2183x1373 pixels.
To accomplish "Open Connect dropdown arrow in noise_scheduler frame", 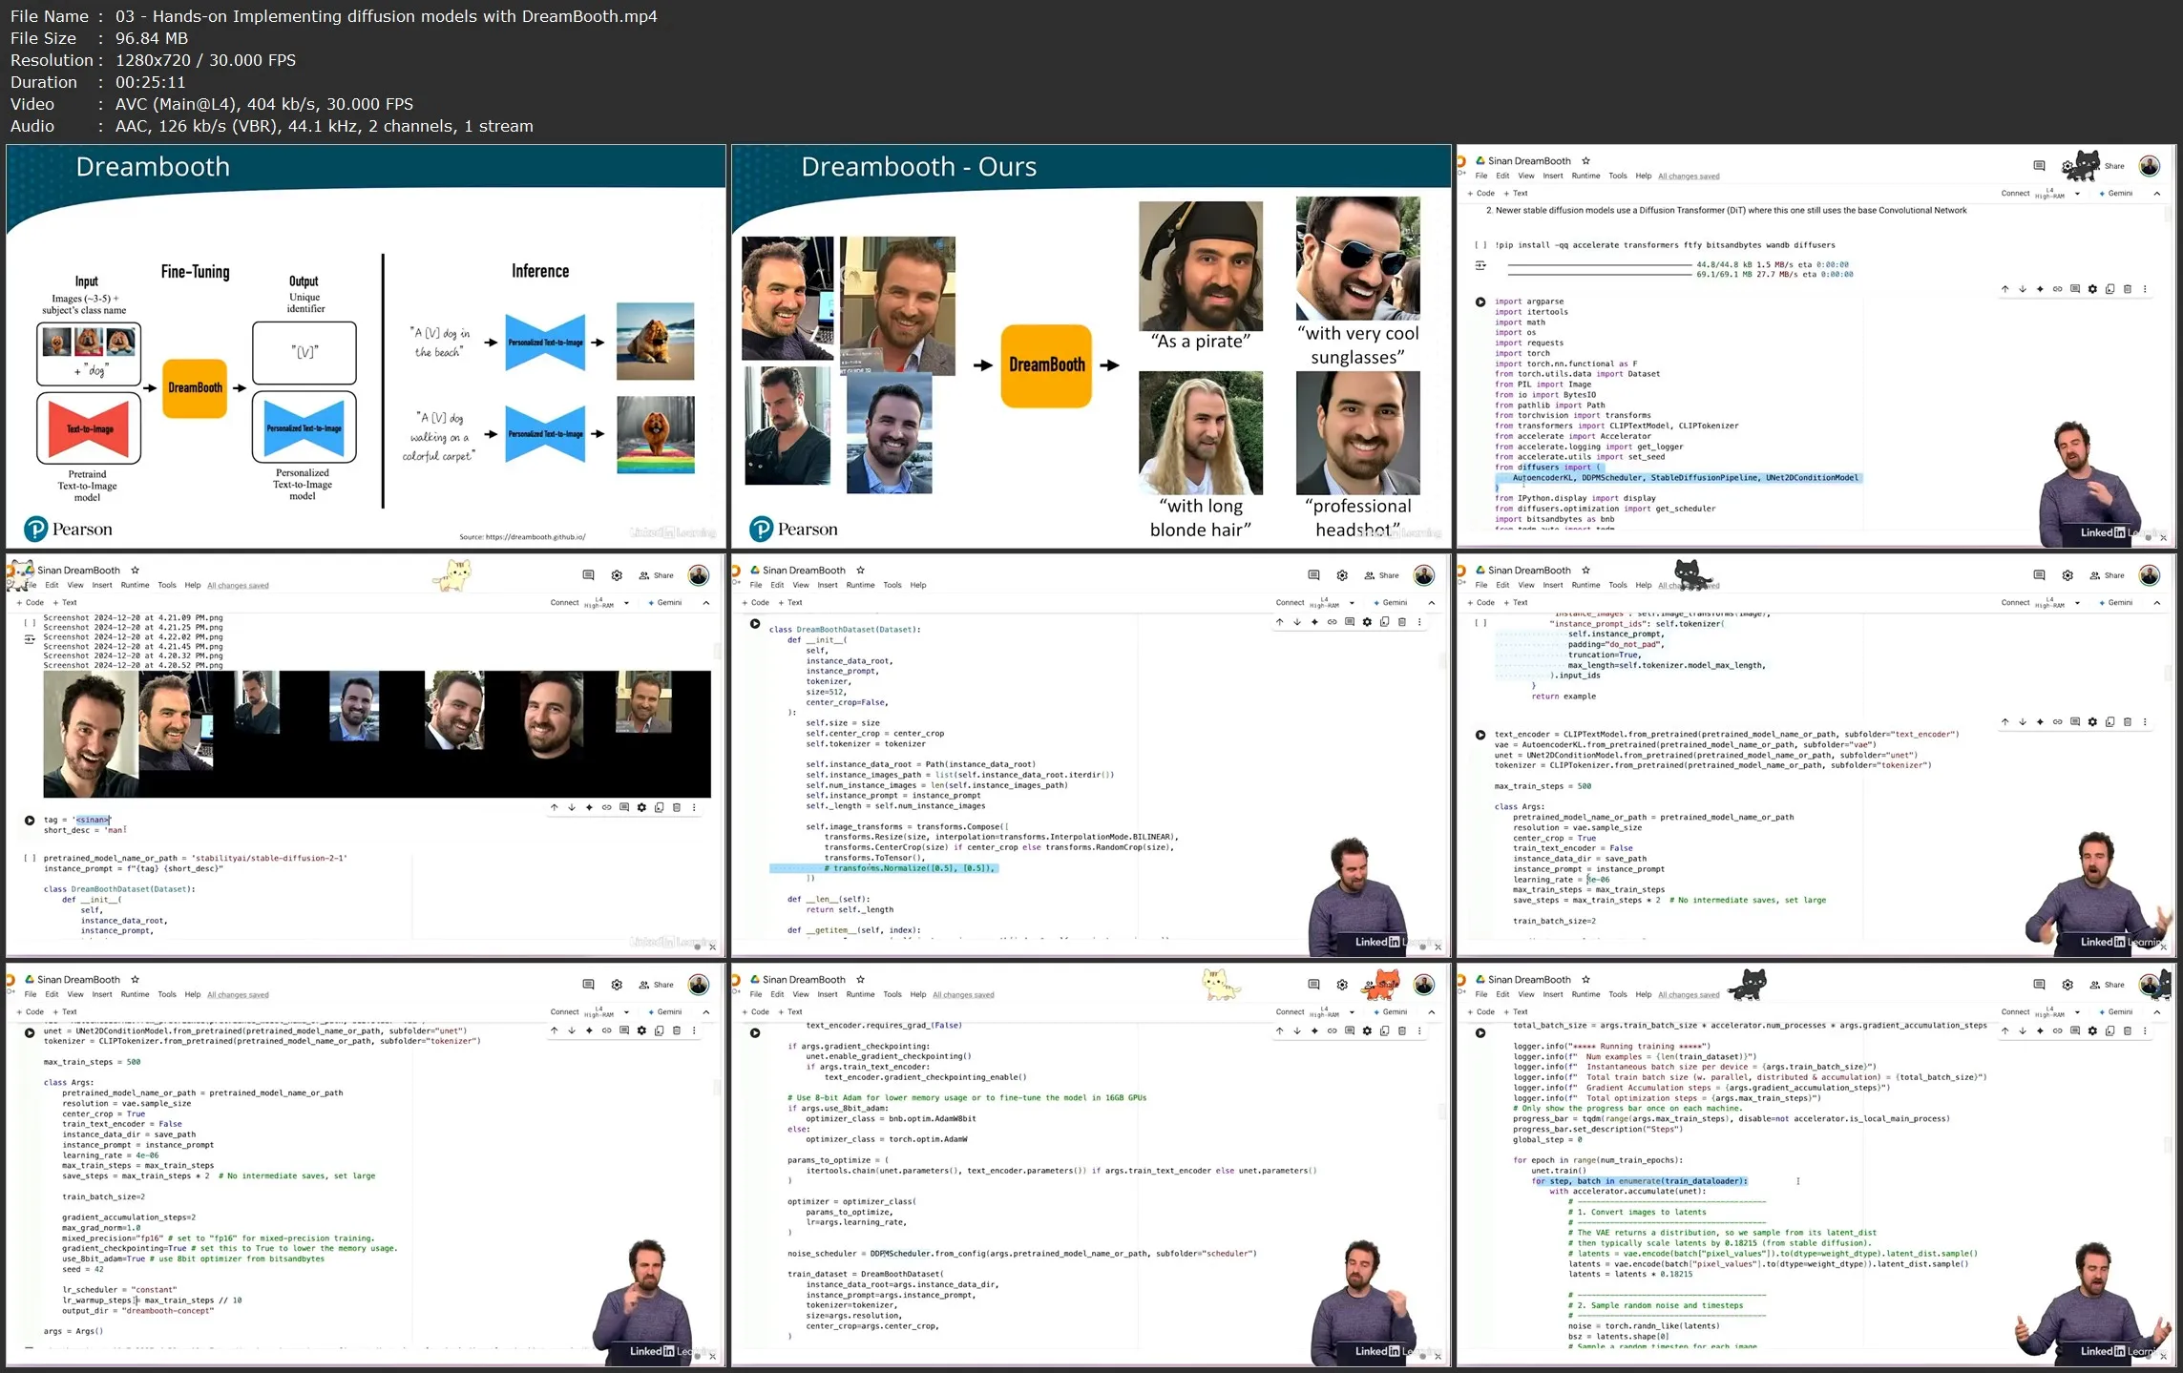I will (1352, 1012).
